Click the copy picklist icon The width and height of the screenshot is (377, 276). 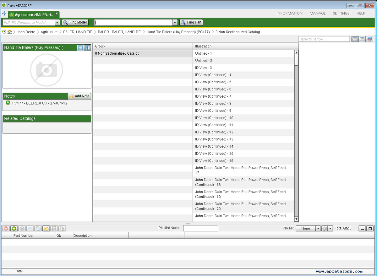pos(38,229)
